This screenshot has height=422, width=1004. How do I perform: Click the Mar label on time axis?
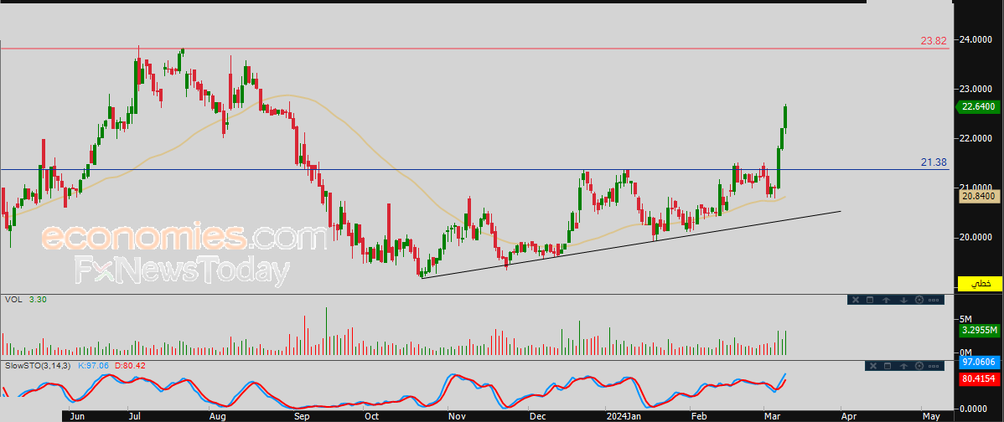(x=770, y=416)
